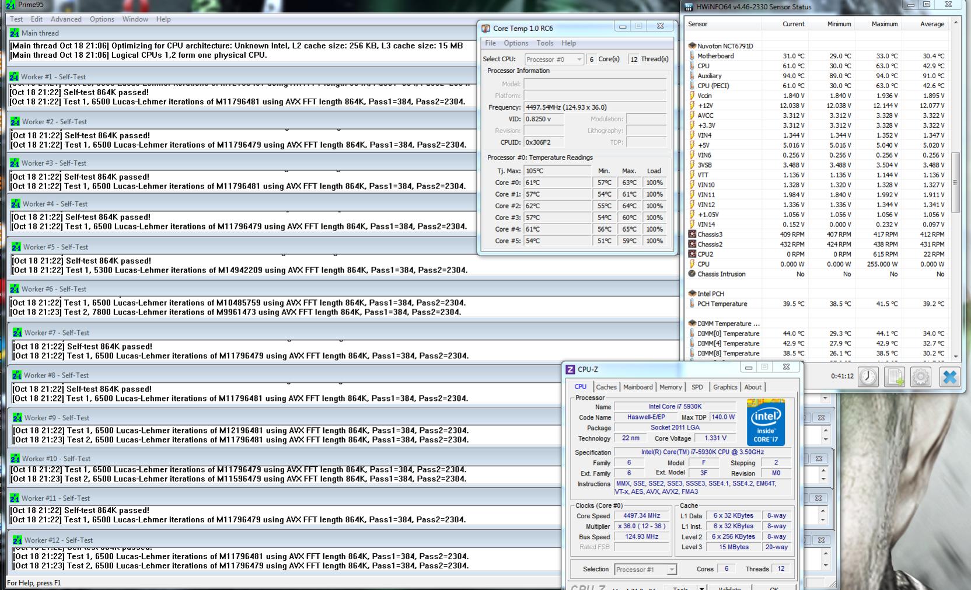Screen dimensions: 971x590
Task: Open the Prime95 Options menu
Action: tap(102, 19)
